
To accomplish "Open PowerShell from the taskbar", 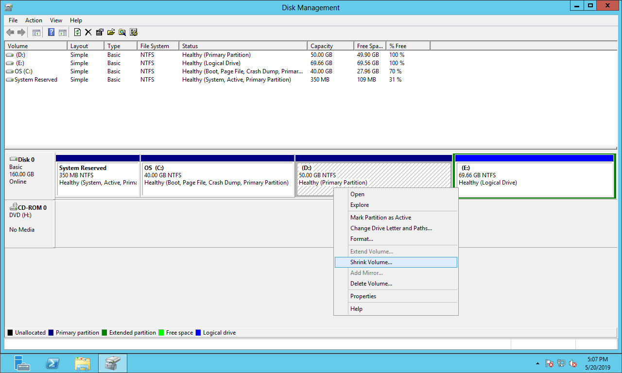I will click(52, 363).
